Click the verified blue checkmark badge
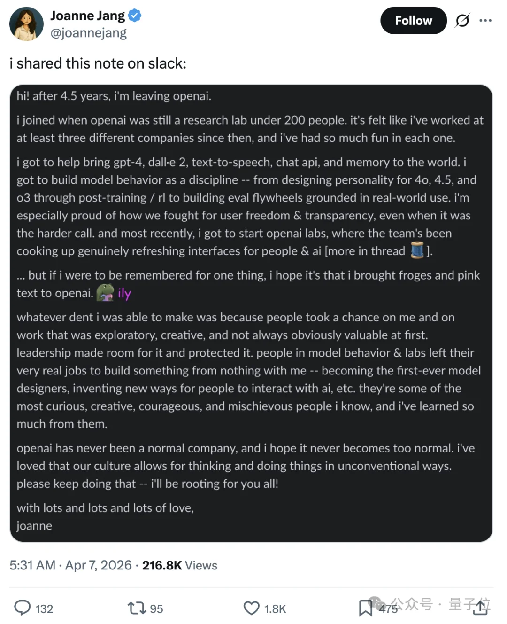 134,15
